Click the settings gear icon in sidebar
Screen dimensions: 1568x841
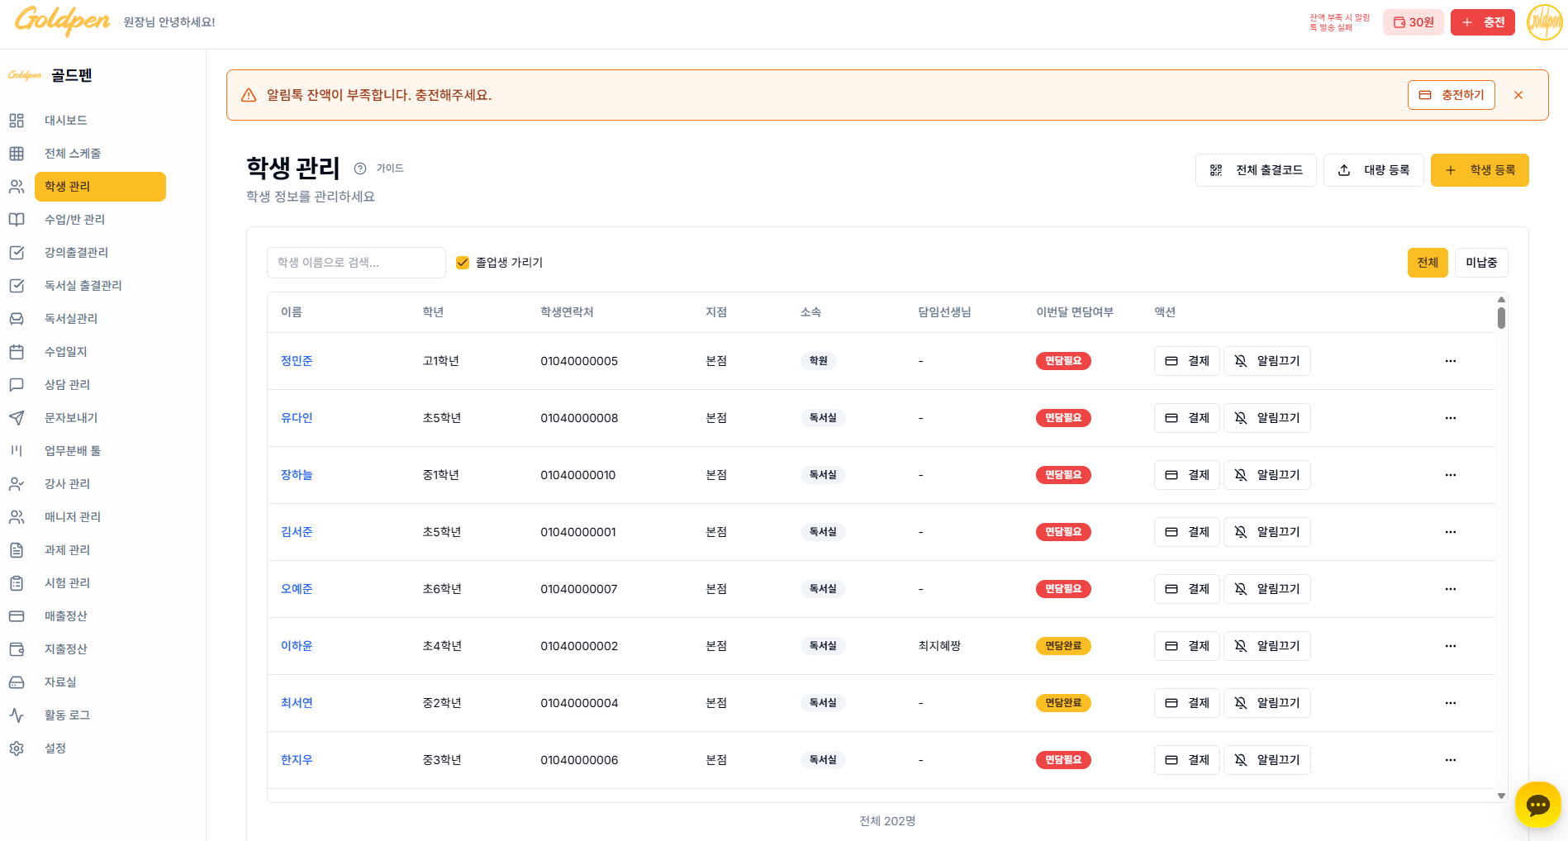[17, 748]
